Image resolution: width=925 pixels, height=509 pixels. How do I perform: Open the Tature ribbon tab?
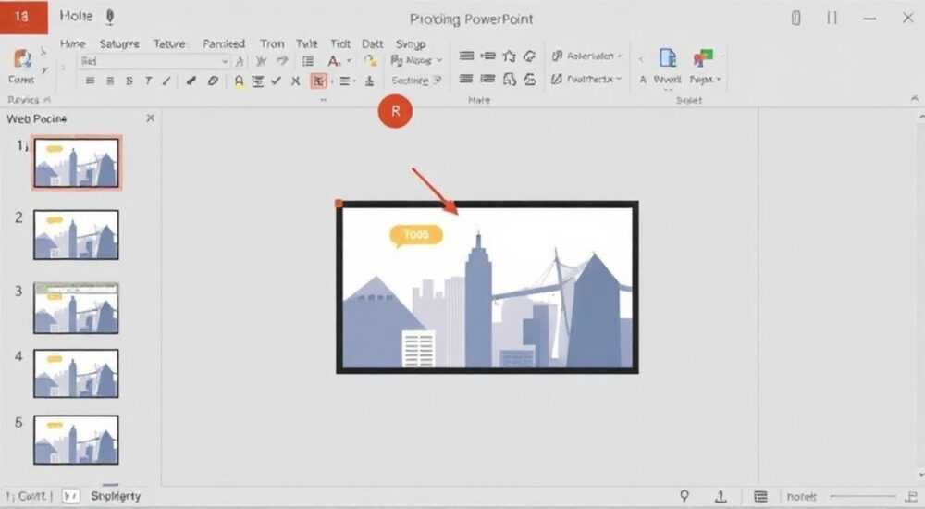(x=169, y=43)
